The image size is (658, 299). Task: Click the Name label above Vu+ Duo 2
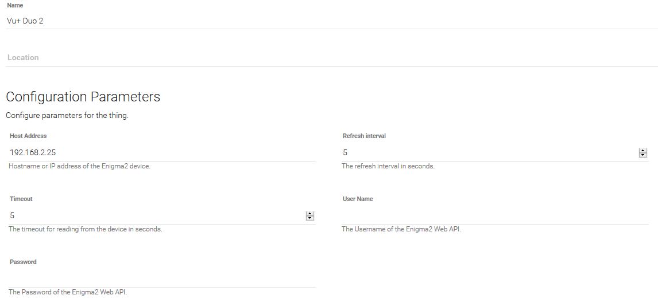(x=15, y=5)
